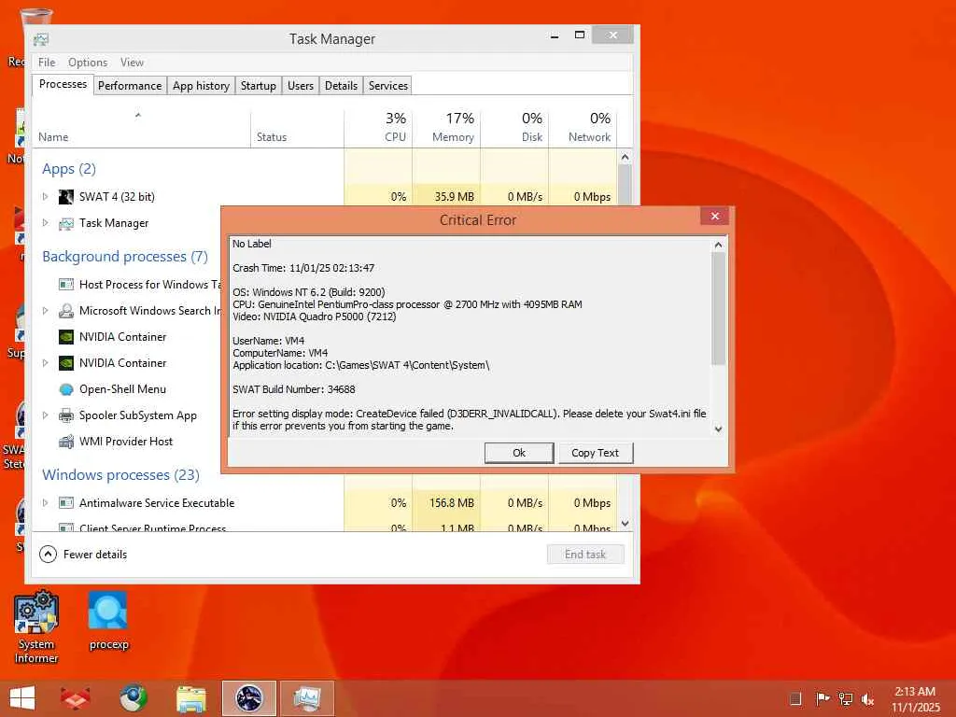Open the red taskbar pinned app icon
The height and width of the screenshot is (717, 956).
tap(76, 698)
